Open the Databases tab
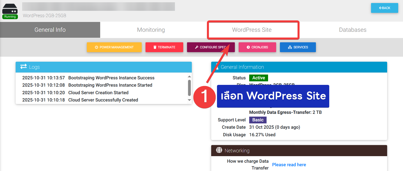Viewport: 403px width, 171px height. [x=352, y=30]
